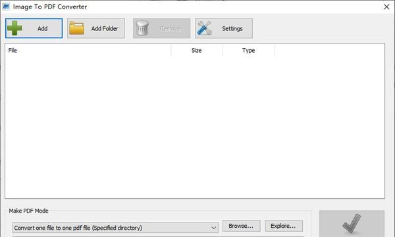Sort by the File column header

tap(88, 51)
